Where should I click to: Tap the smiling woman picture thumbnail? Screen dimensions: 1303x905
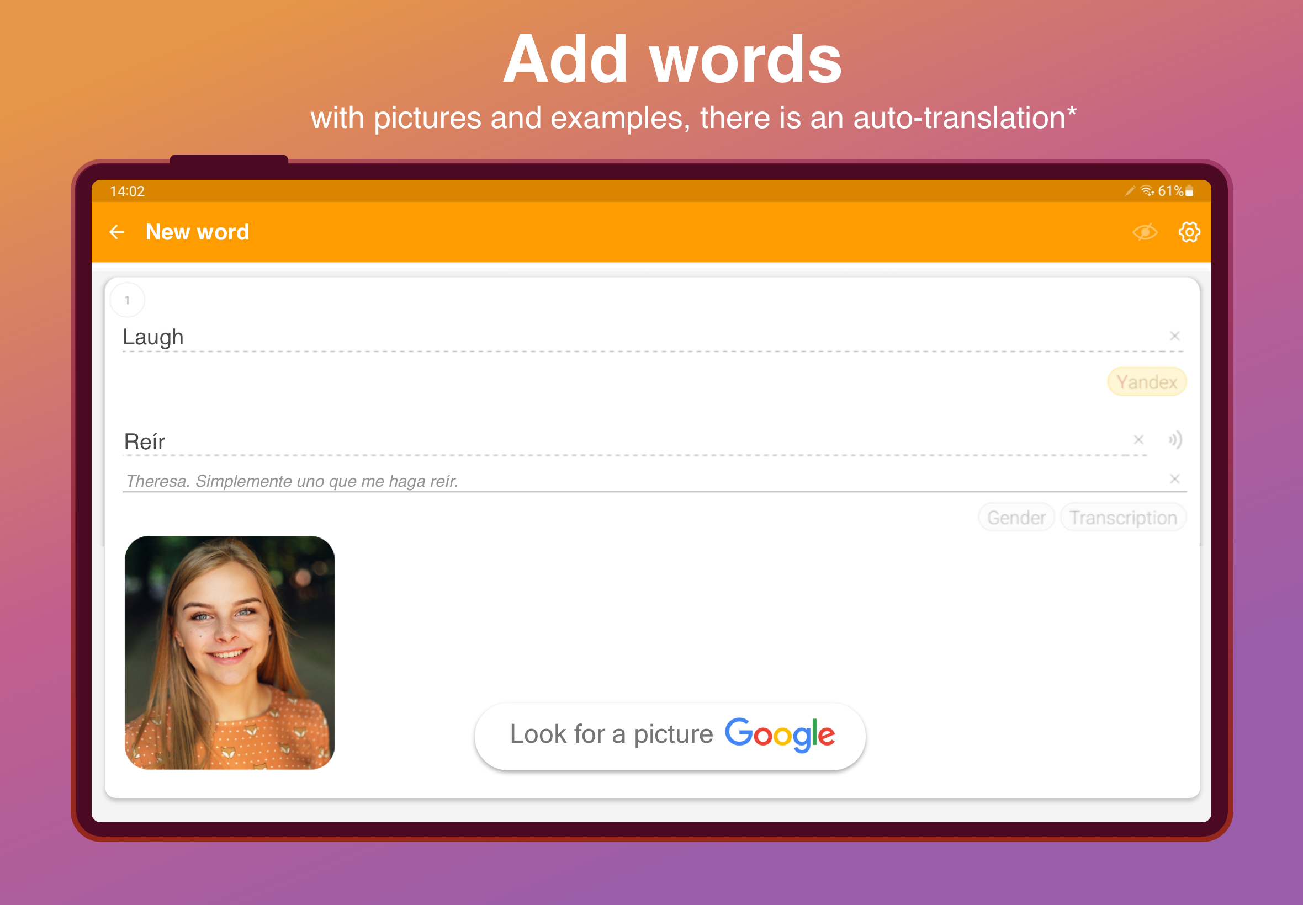click(x=230, y=652)
